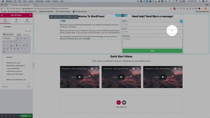Click share icon on first video
210x118 pixels.
96,69
